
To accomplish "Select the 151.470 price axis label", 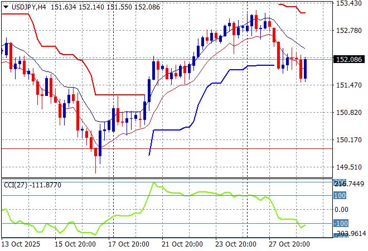I will click(x=349, y=85).
